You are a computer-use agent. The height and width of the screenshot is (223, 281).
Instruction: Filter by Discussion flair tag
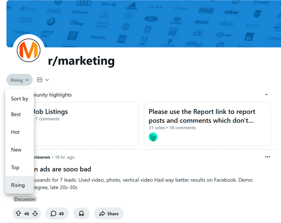tap(24, 199)
